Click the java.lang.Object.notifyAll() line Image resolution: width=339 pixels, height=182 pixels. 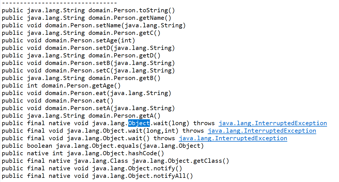click(97, 176)
